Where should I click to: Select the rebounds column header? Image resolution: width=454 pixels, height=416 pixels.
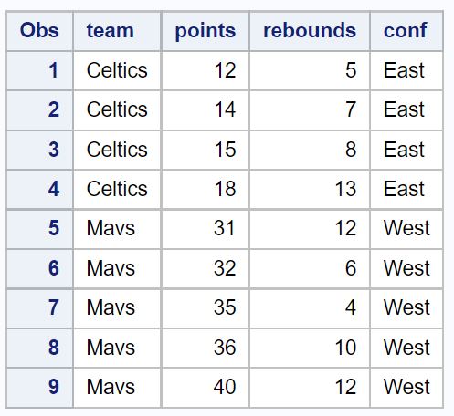tap(310, 31)
